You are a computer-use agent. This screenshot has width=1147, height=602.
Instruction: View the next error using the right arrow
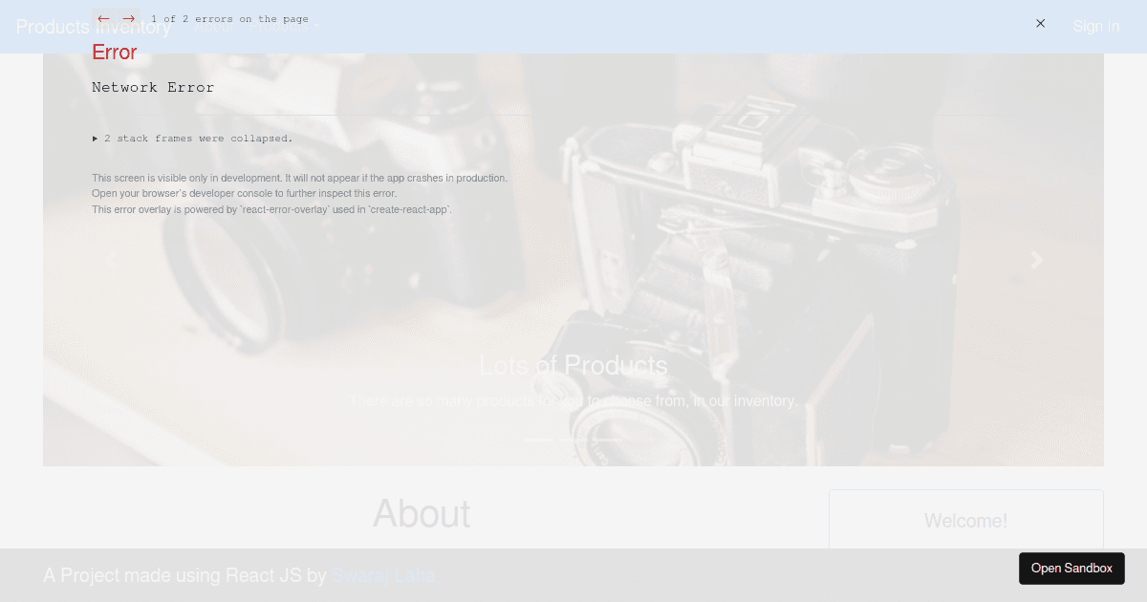tap(129, 18)
